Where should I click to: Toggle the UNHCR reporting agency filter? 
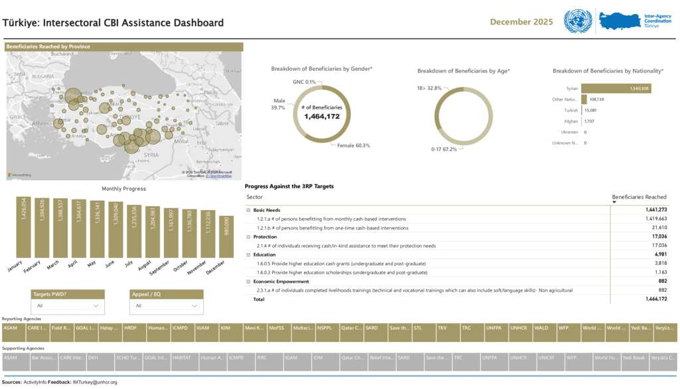click(x=518, y=328)
